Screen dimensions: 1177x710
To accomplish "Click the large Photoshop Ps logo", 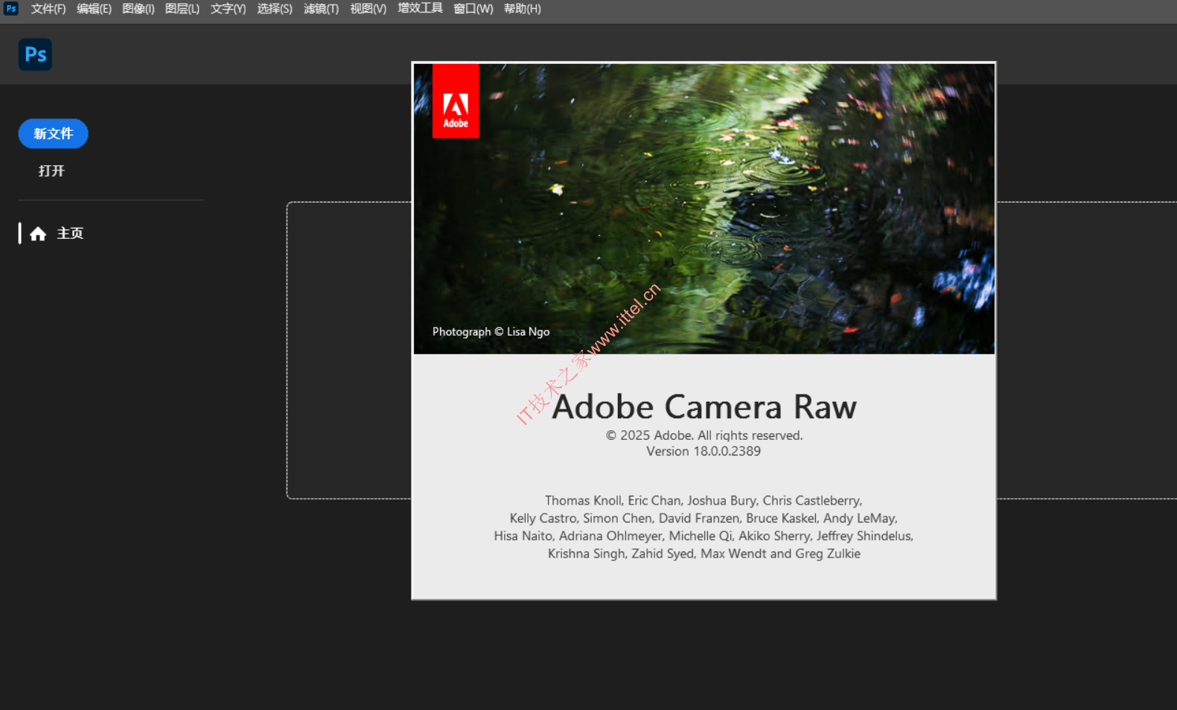I will coord(35,54).
